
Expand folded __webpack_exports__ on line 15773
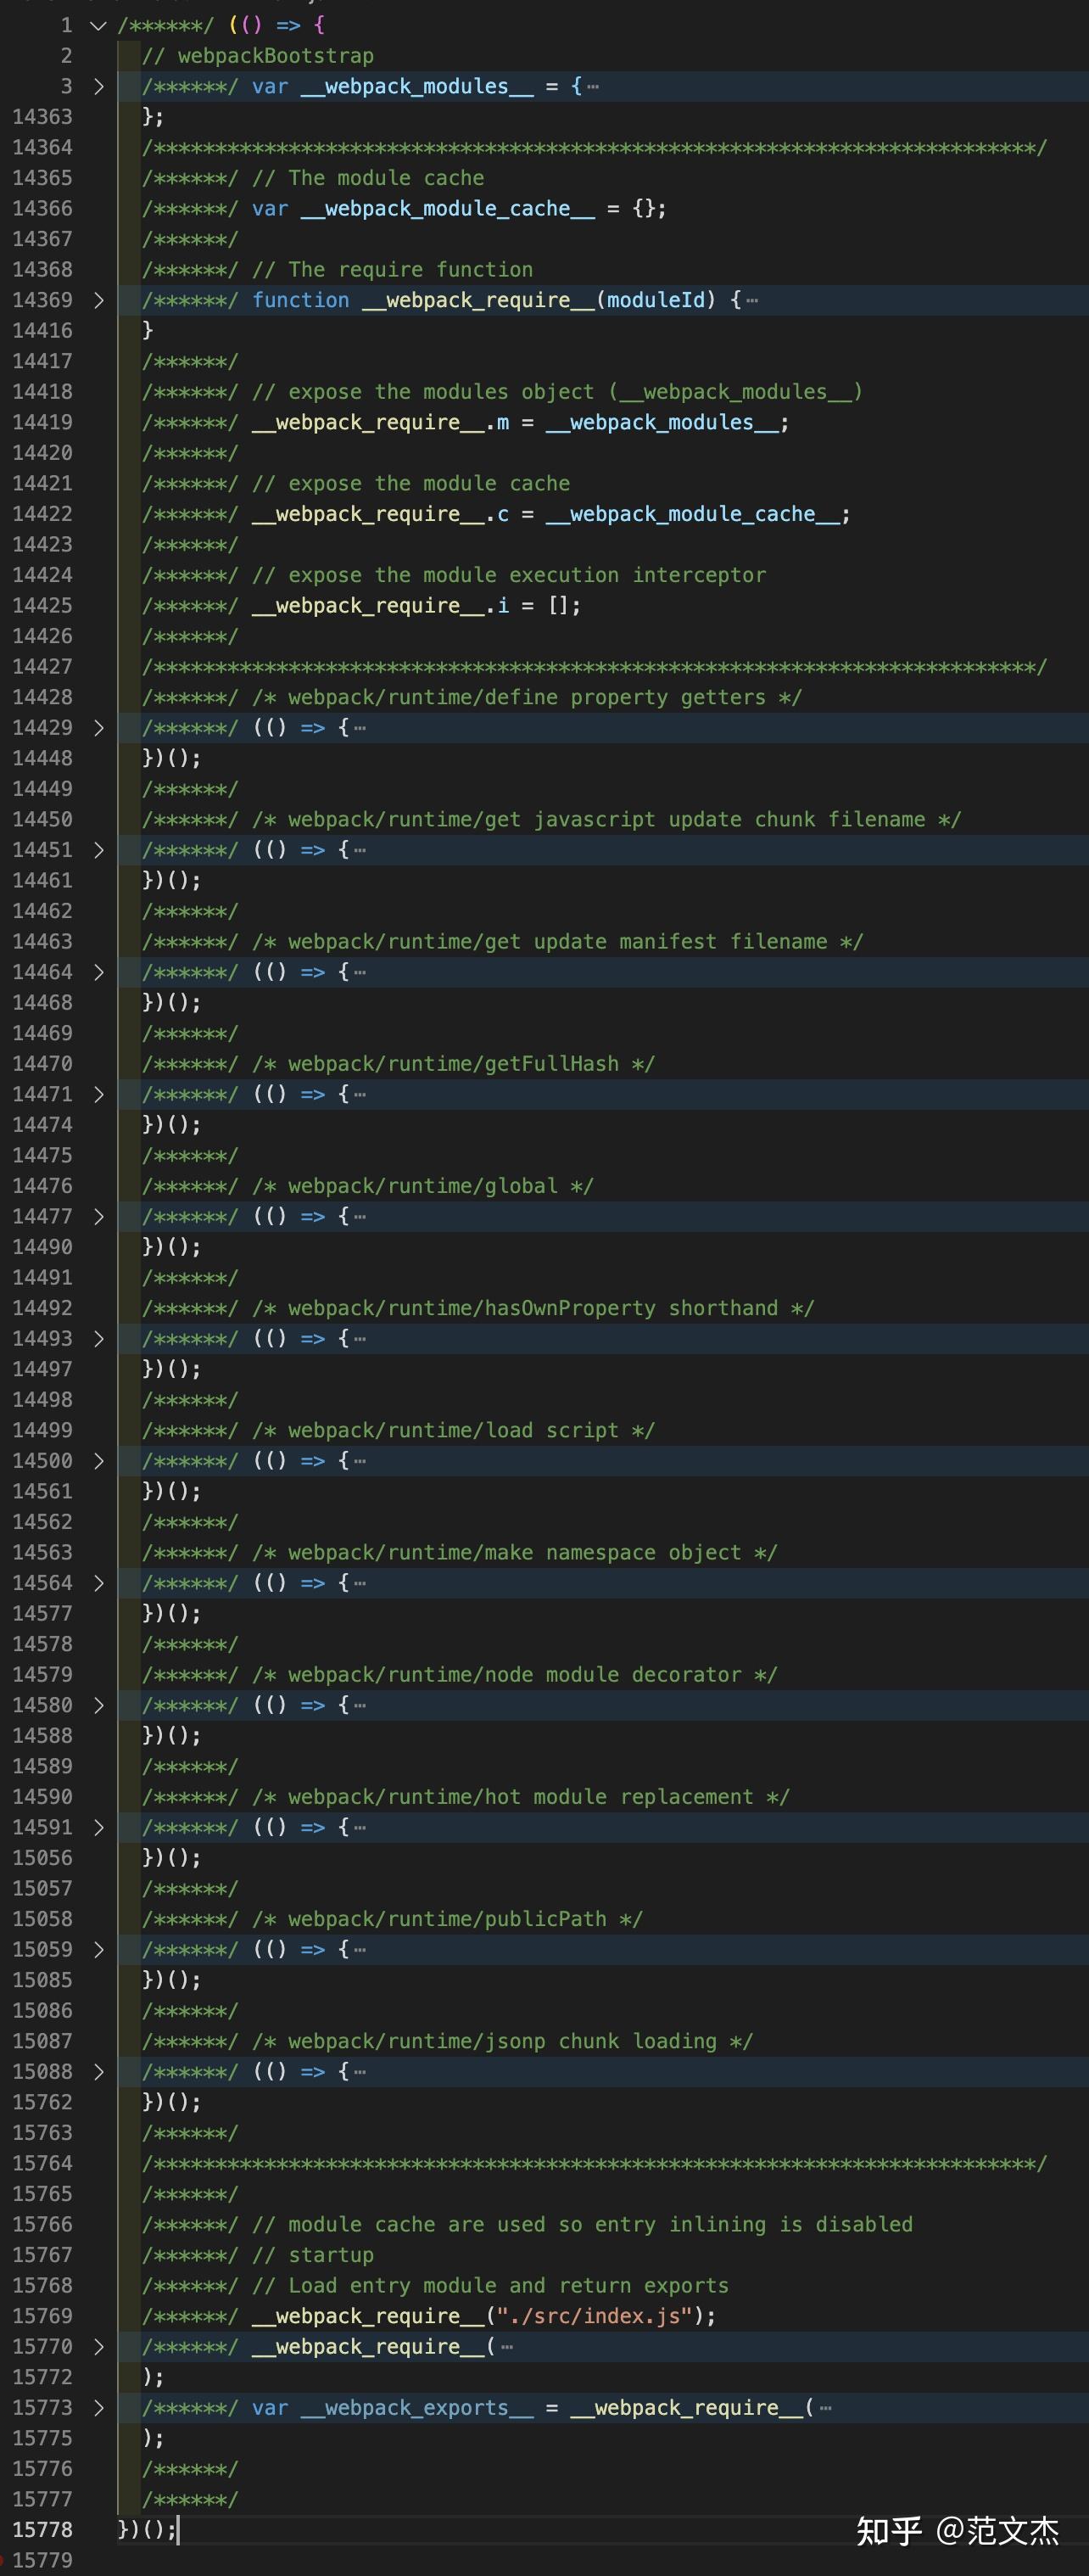click(x=98, y=2407)
